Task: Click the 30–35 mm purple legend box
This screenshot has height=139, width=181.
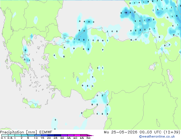Action: (x=64, y=135)
